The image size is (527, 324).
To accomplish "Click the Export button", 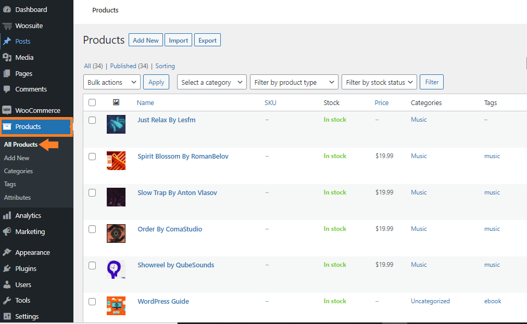I will click(207, 40).
